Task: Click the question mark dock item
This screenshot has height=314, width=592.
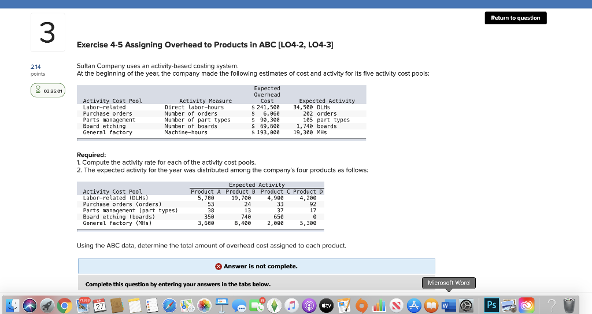Action: (x=552, y=305)
